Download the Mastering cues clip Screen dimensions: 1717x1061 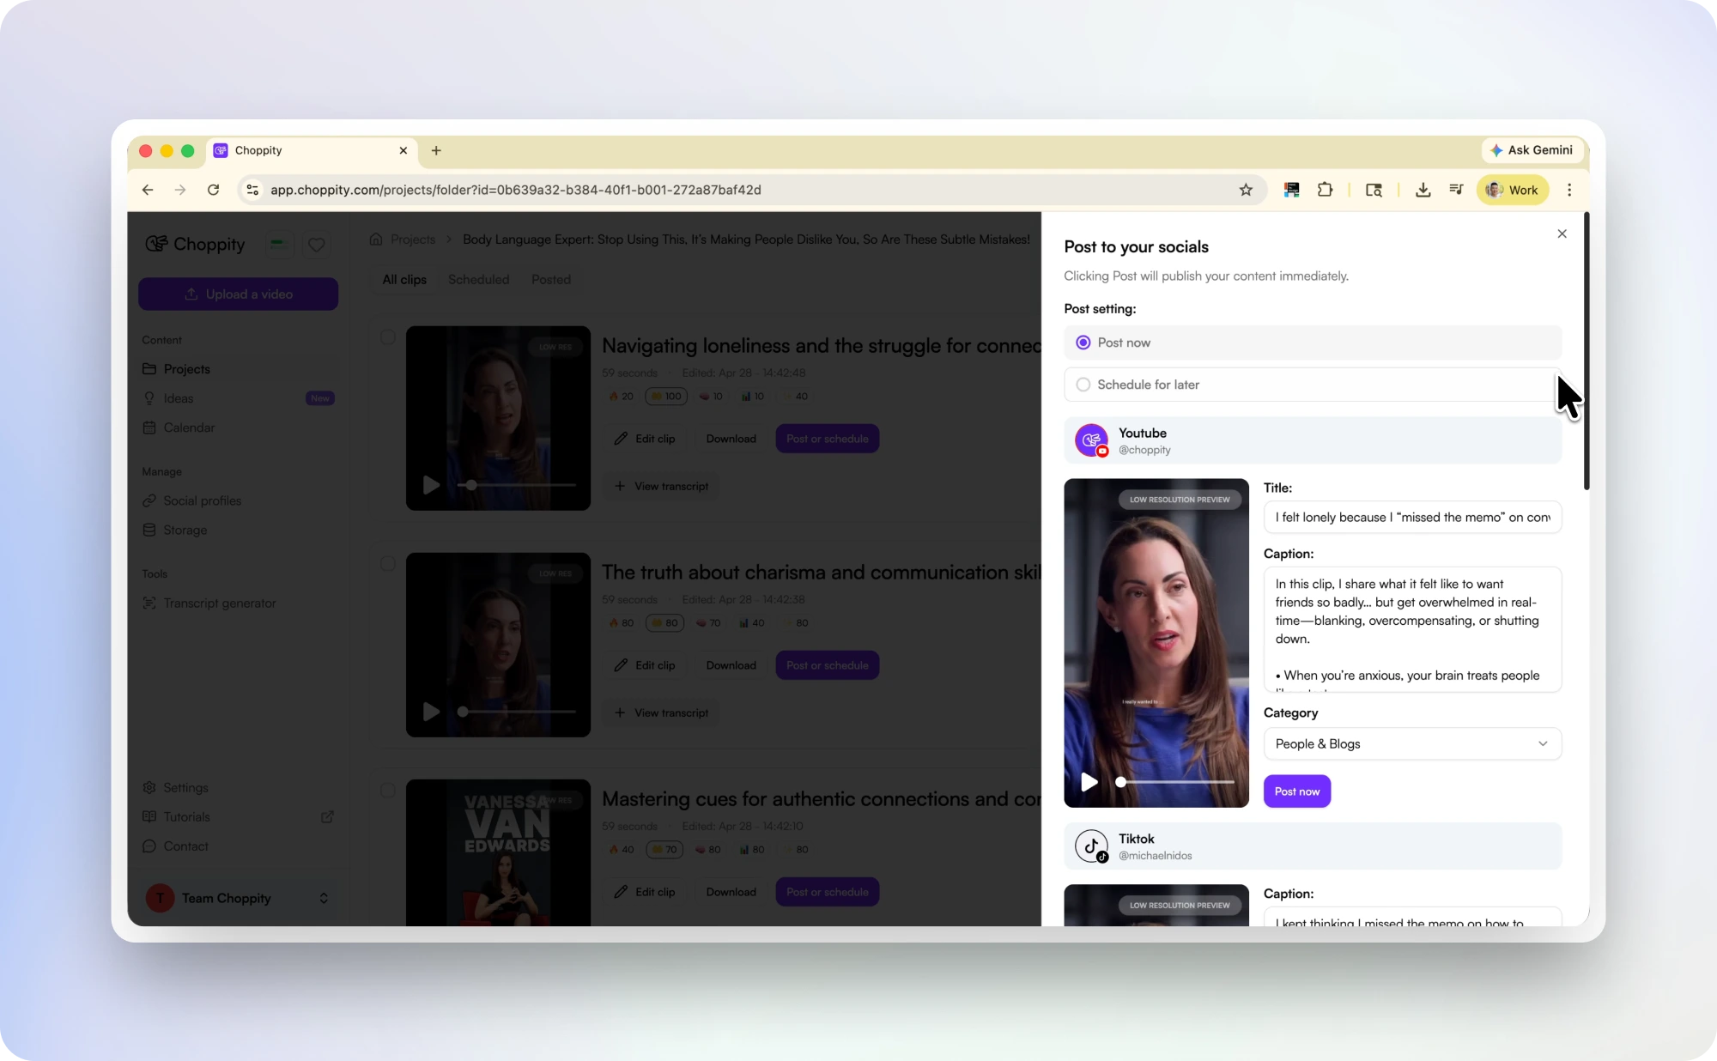(x=731, y=892)
